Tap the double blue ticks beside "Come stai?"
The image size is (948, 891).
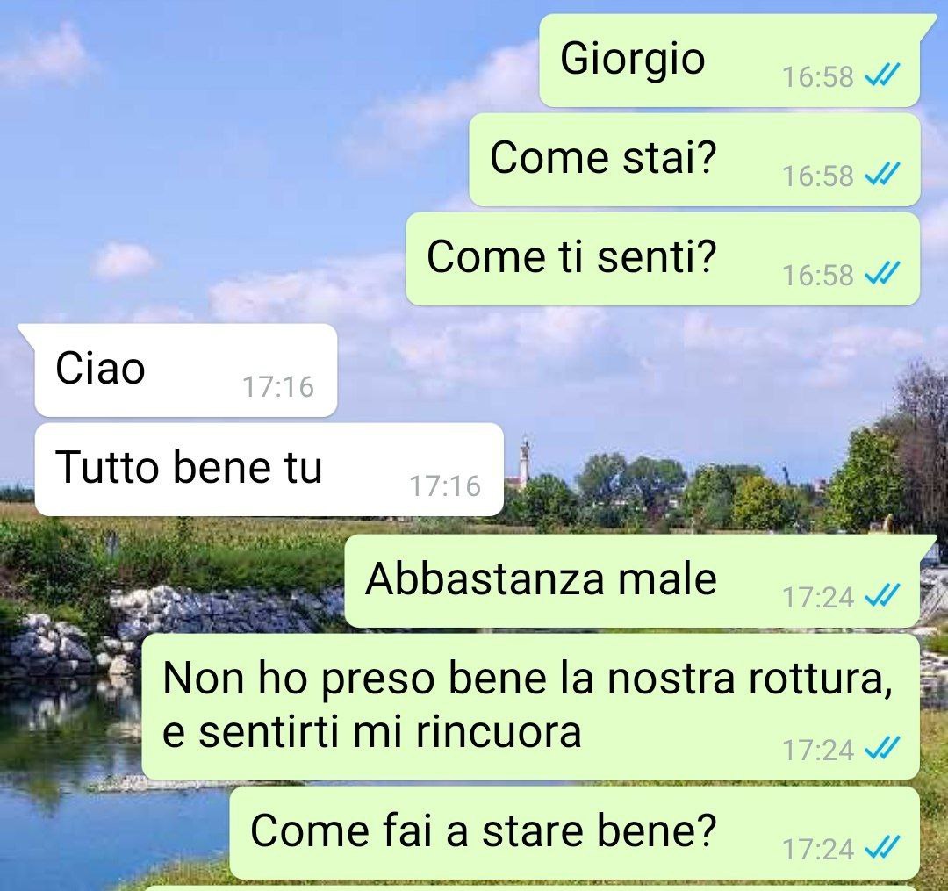tap(882, 174)
